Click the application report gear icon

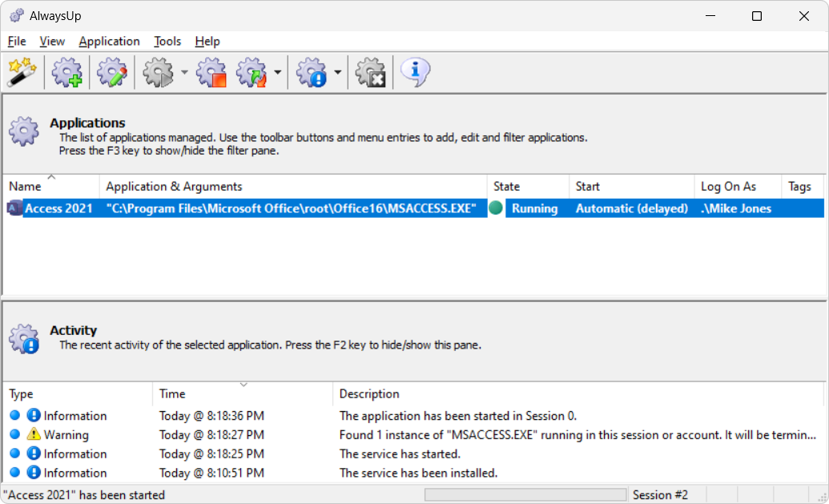(312, 72)
